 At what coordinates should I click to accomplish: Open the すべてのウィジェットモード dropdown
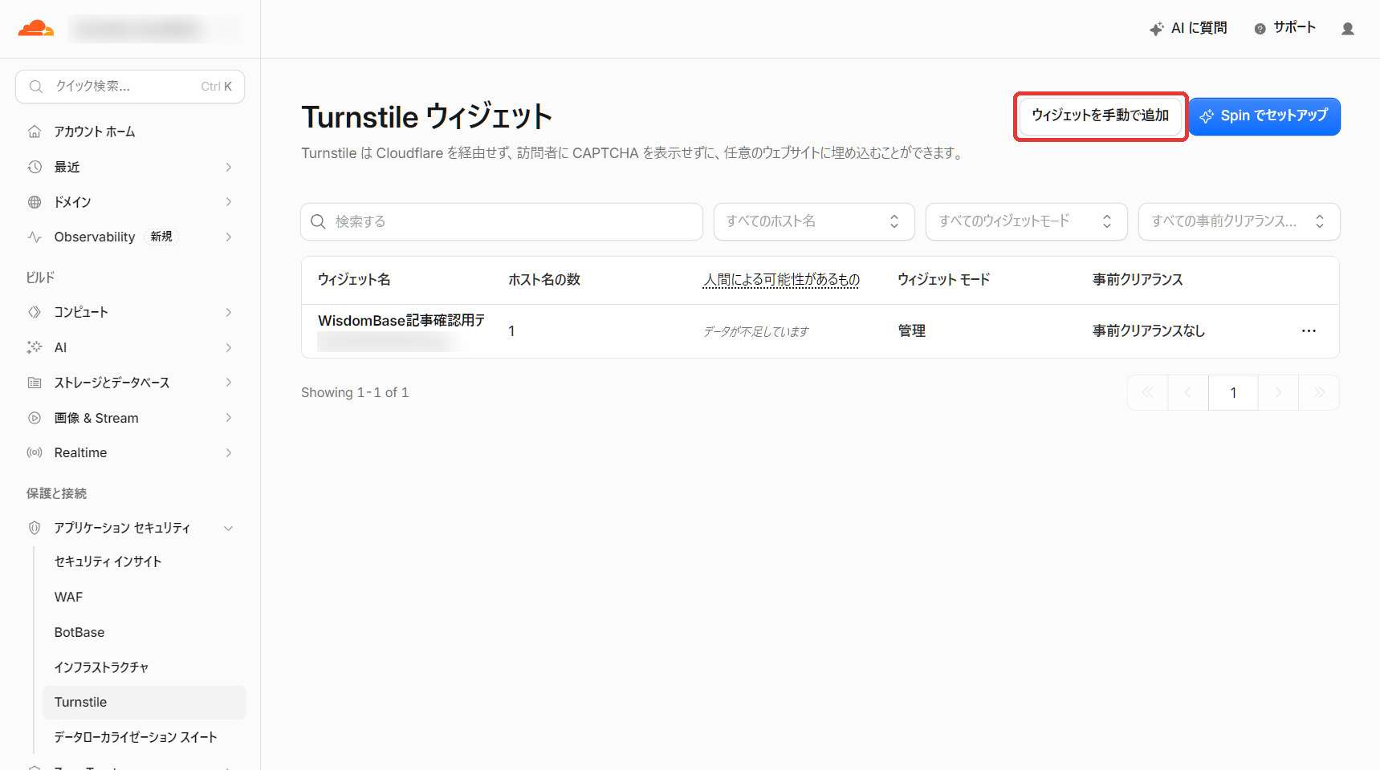pos(1026,221)
